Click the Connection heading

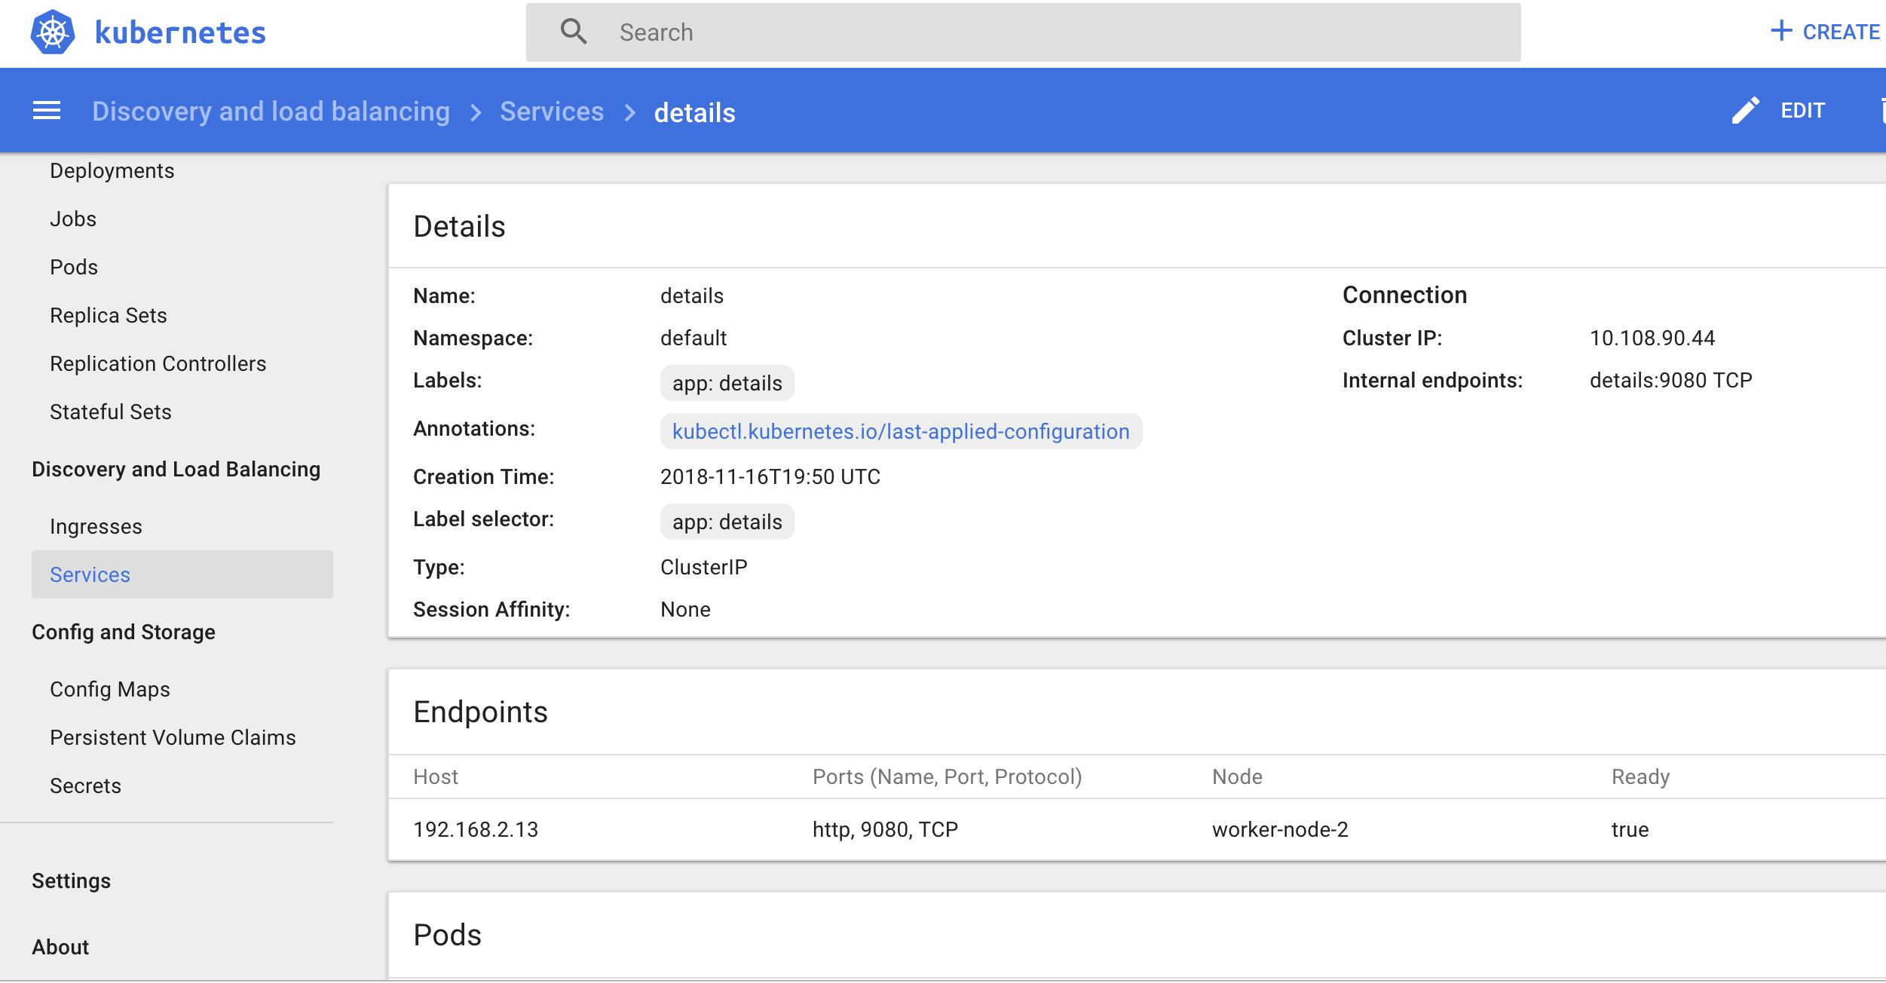(1404, 295)
